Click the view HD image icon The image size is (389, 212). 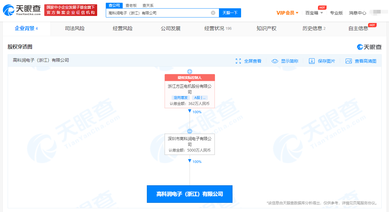348,61
